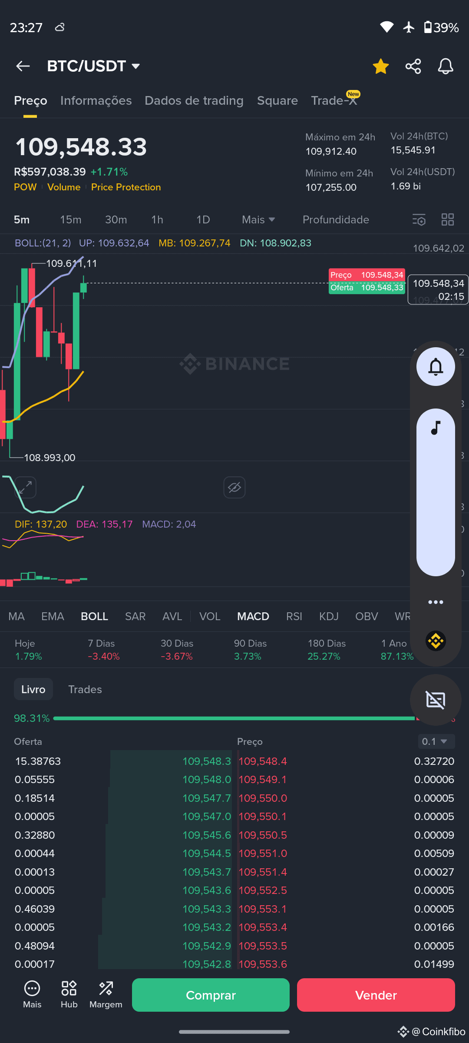The height and width of the screenshot is (1043, 469).
Task: Tap the music note icon
Action: tap(436, 428)
